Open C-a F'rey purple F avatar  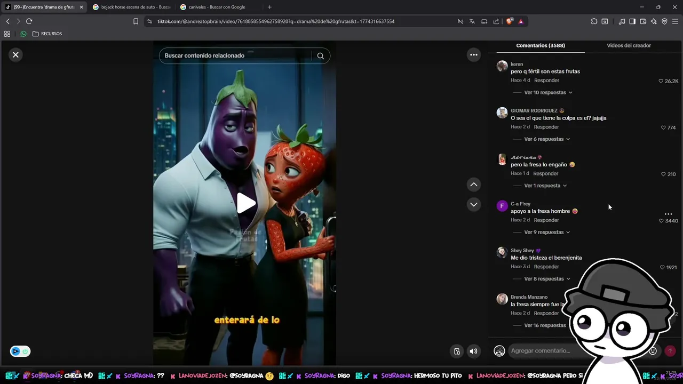[x=502, y=206]
